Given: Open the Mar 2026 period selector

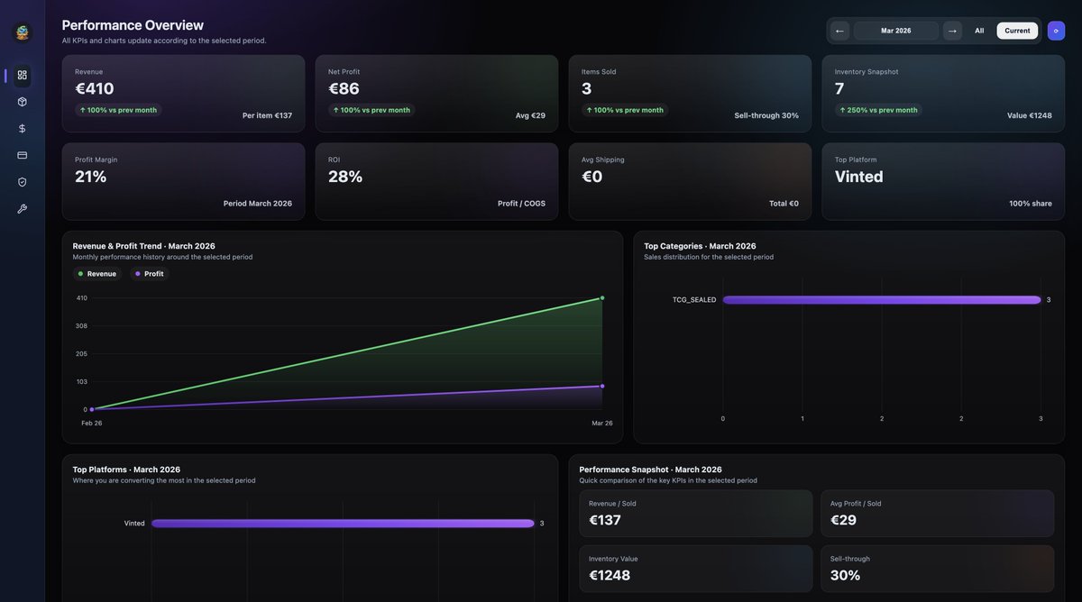Looking at the screenshot, I should point(896,31).
